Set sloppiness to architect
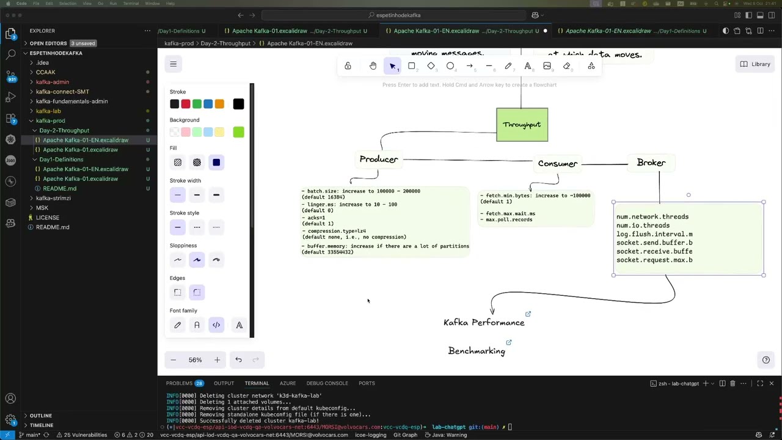 [x=178, y=260]
